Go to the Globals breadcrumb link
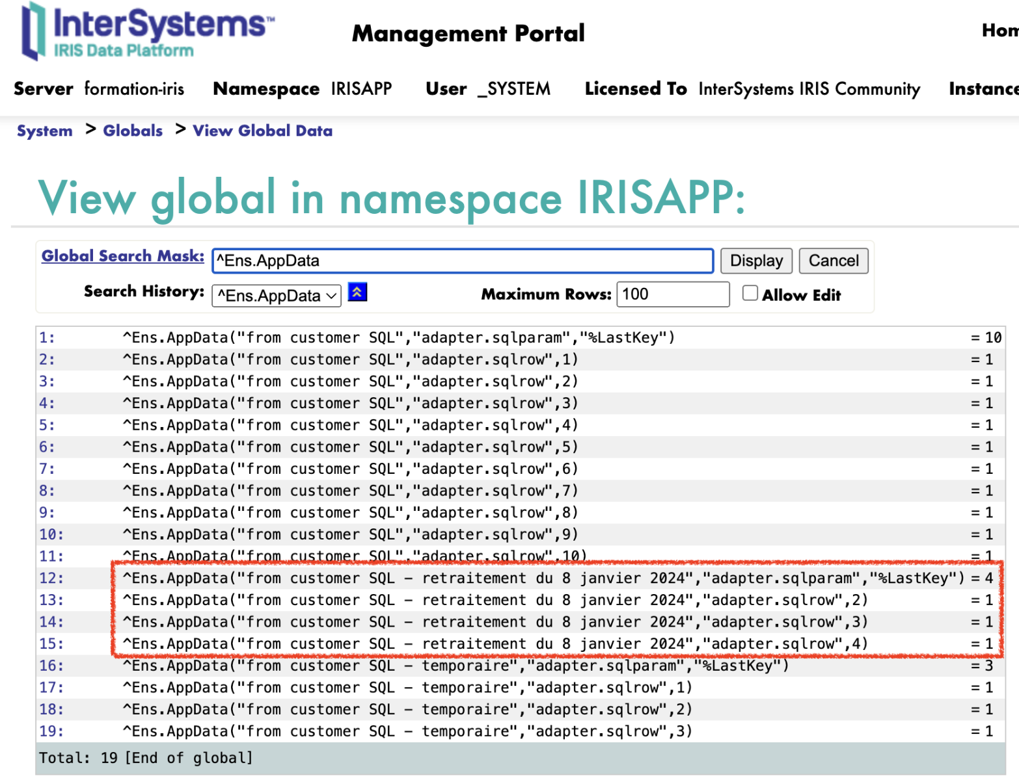Viewport: 1019px width, 780px height. coord(133,131)
